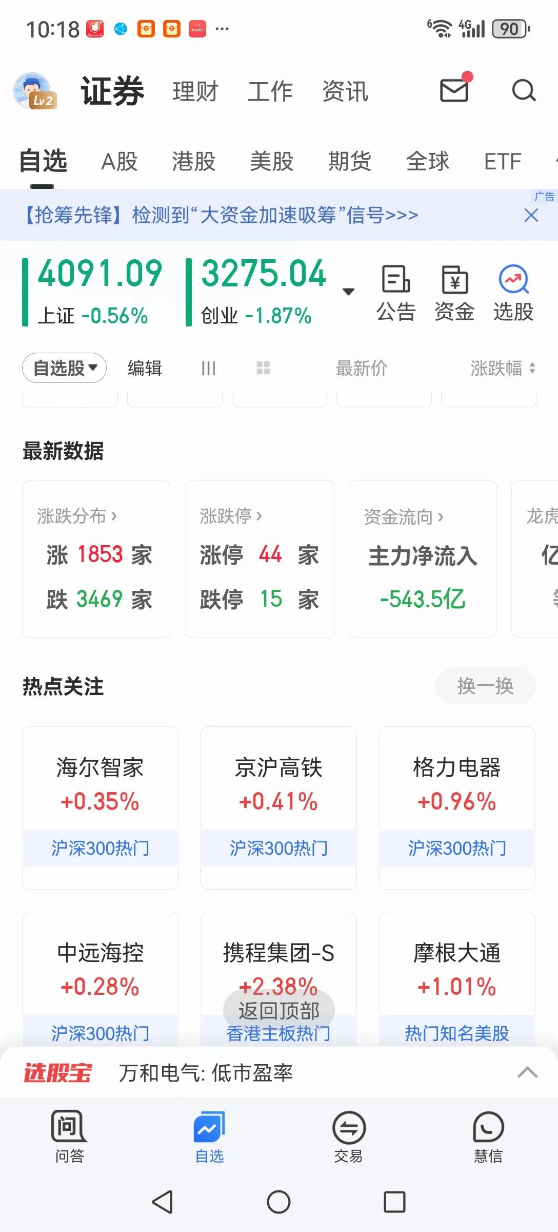This screenshot has height=1232, width=558.
Task: Open the 自选股 dropdown
Action: tap(64, 368)
